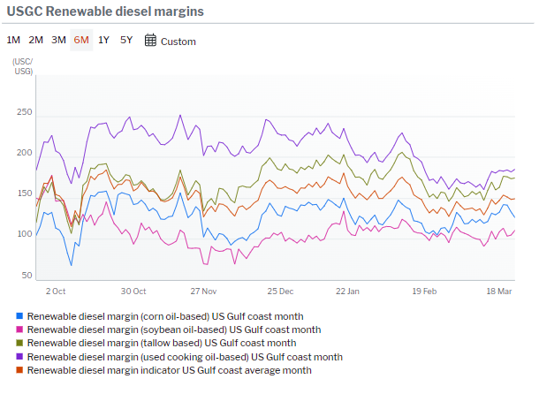Toggle the corn oil-based margin series label

click(x=165, y=316)
